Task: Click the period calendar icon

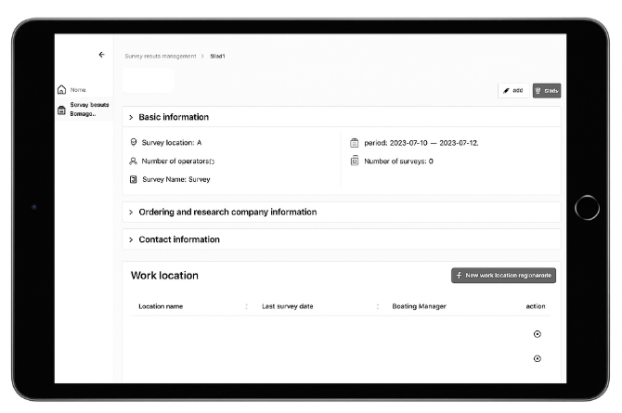Action: tap(355, 143)
